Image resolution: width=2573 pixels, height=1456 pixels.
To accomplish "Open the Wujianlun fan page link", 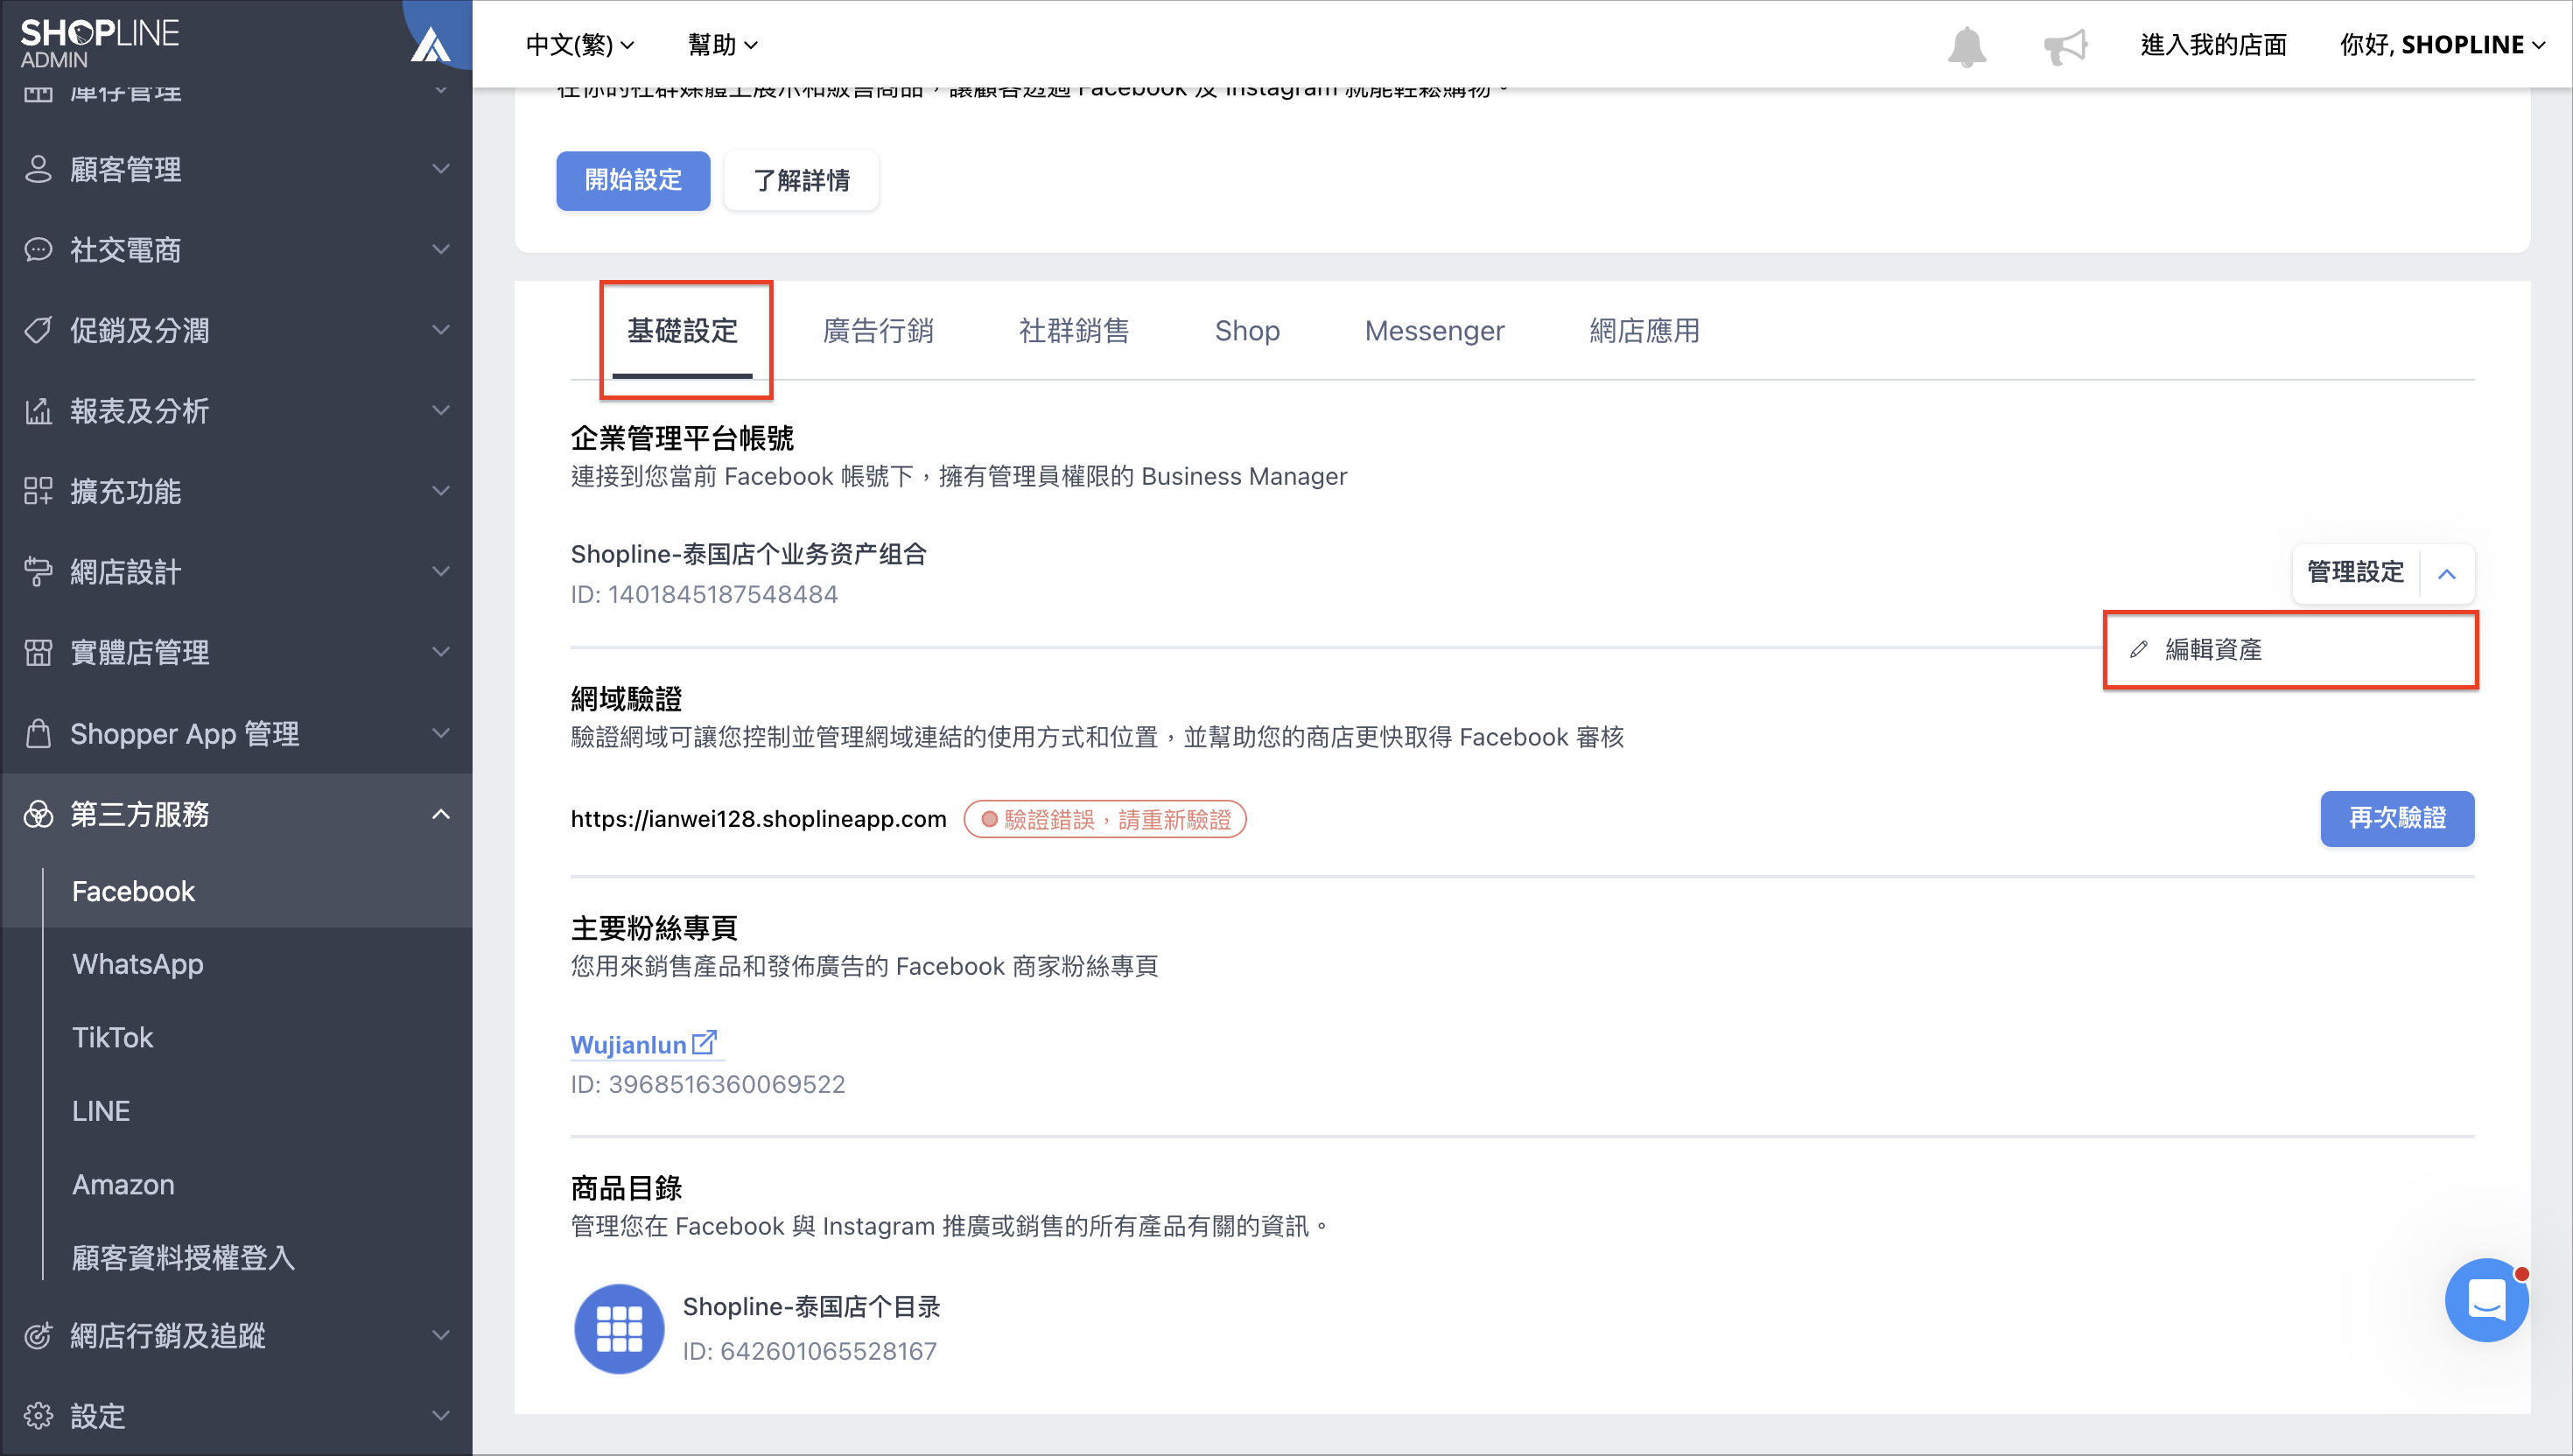I will [x=628, y=1044].
